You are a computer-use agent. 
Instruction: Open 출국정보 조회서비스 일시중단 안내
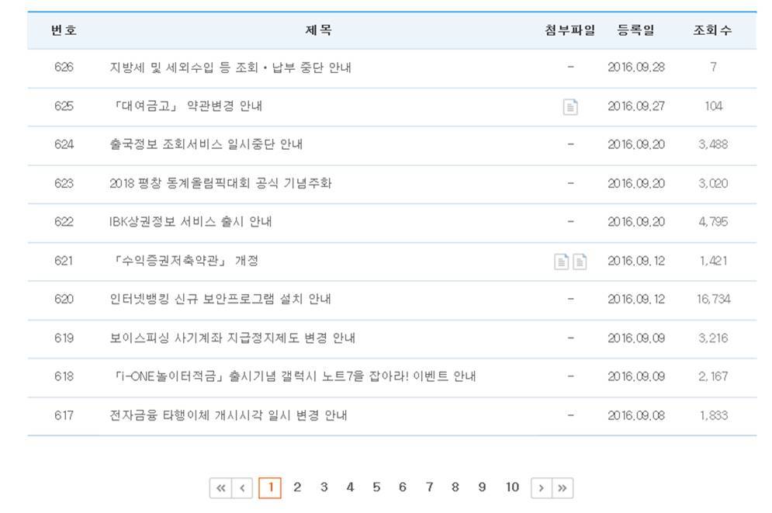(206, 144)
